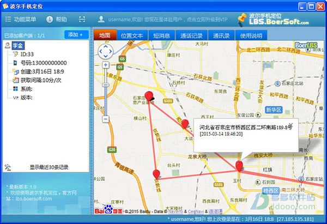This screenshot has height=224, width=327.
Task: Click the red marker below the info popup
Action: pos(239,166)
